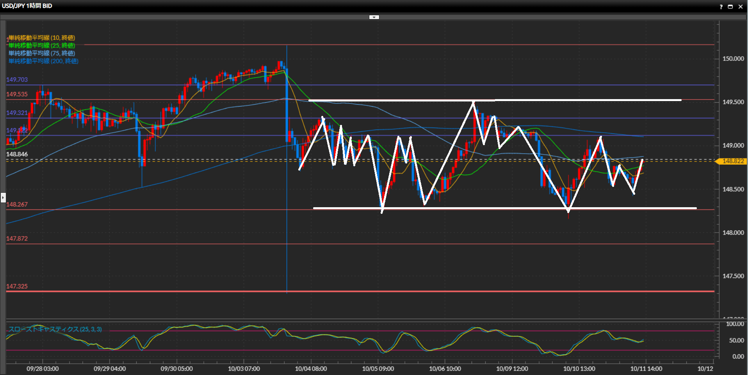Click the 10/06 10:00 time axis label
748x375 pixels.
pyautogui.click(x=445, y=369)
